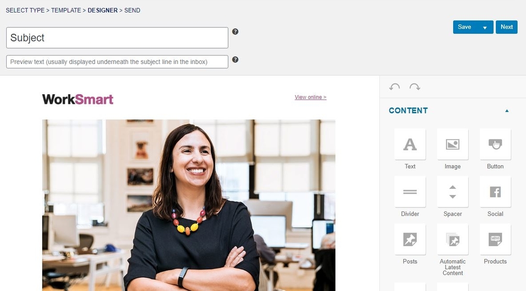This screenshot has width=526, height=291.
Task: Select the Products WooCommerce block icon
Action: point(495,239)
